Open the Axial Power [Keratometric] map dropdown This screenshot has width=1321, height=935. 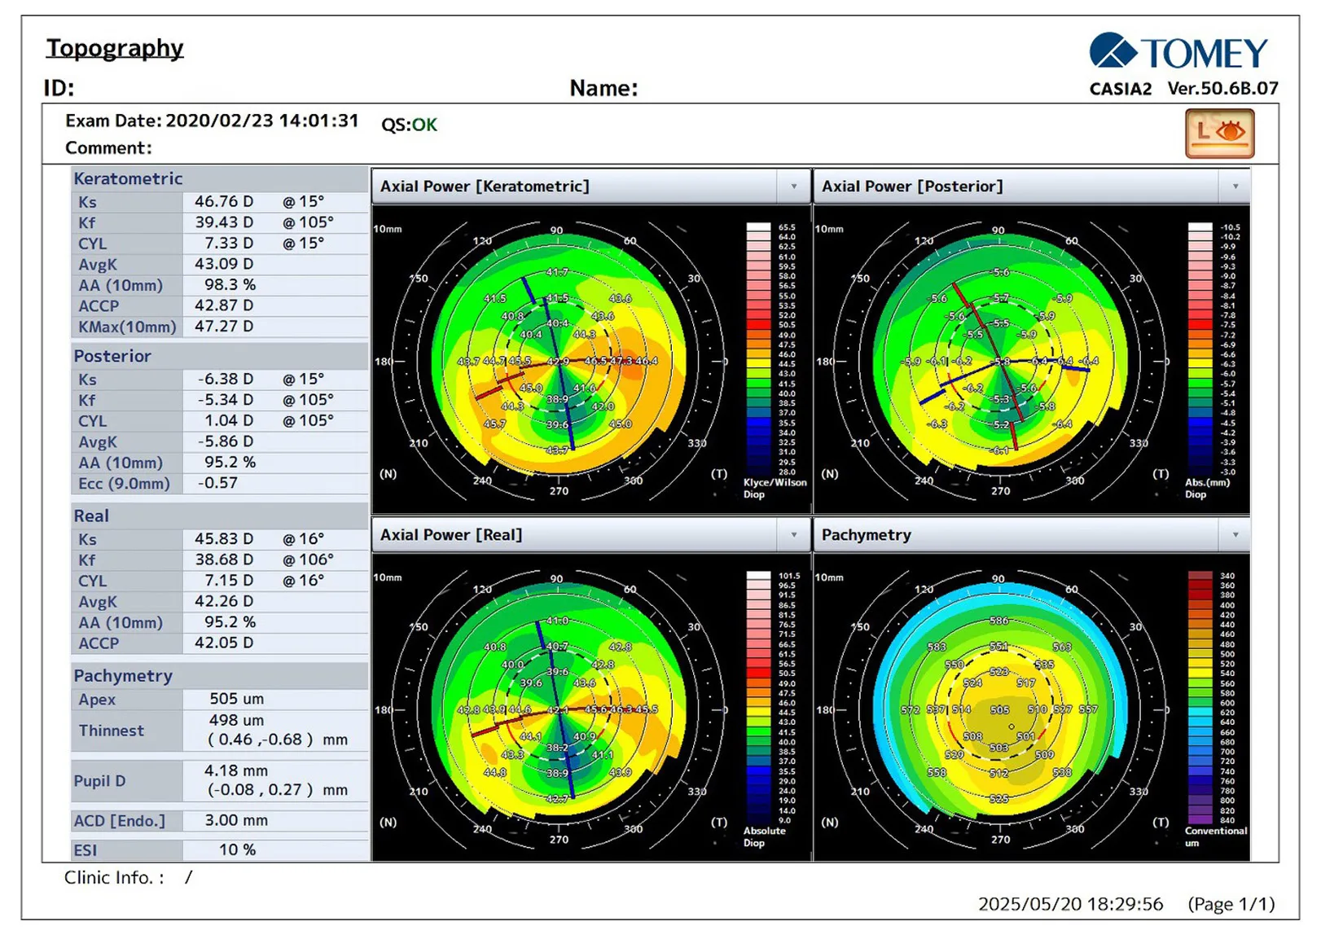(x=794, y=187)
